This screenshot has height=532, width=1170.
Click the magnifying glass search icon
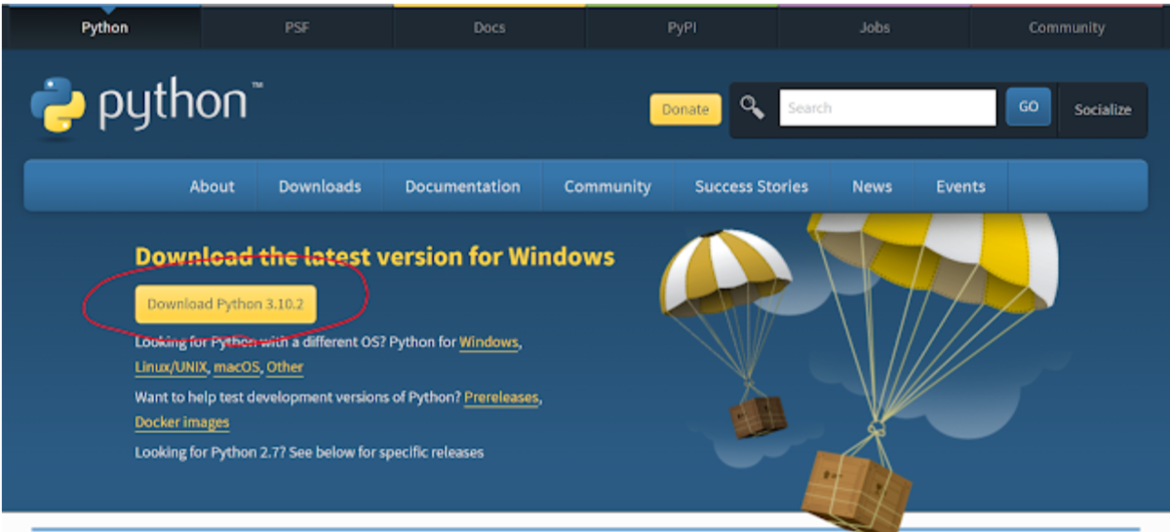point(752,108)
